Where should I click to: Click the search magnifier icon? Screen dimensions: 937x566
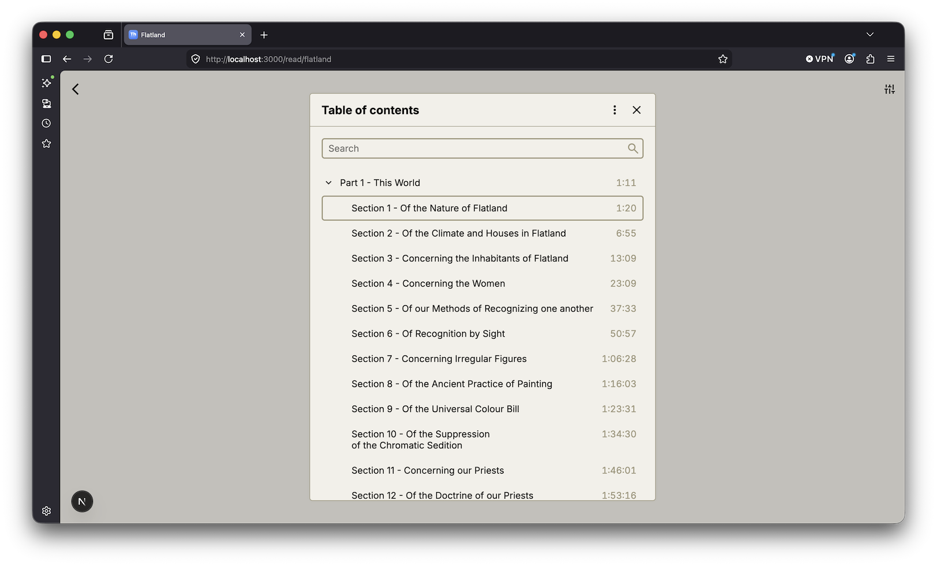632,148
